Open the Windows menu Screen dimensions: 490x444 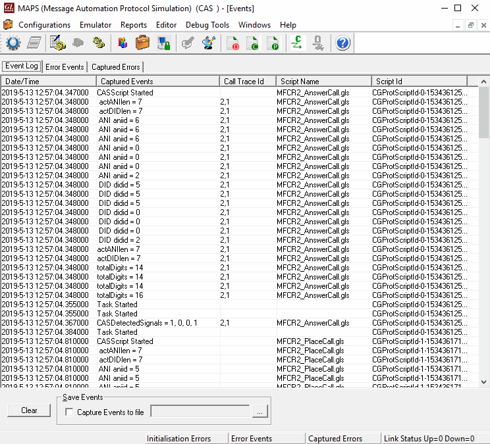click(x=254, y=25)
